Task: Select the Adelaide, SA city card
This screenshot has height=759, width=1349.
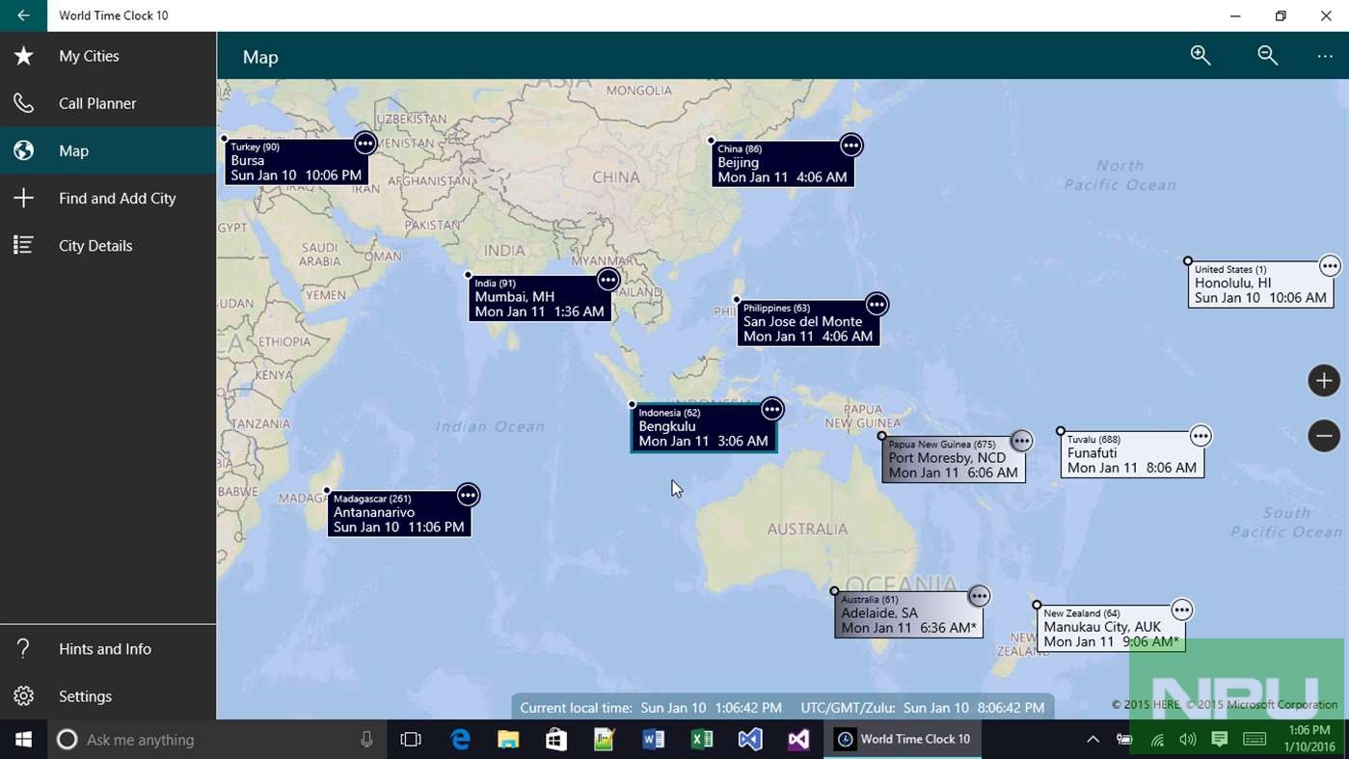Action: pos(908,614)
